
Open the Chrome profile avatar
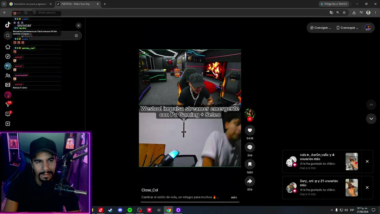[x=368, y=12]
